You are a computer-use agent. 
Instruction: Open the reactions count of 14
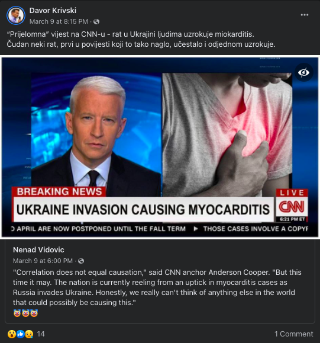41,334
